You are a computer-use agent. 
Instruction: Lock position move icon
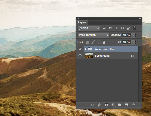98,42
